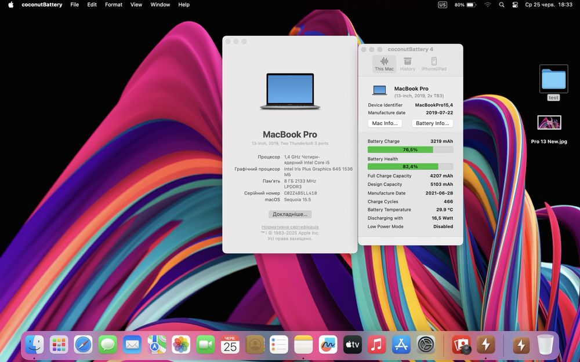This screenshot has height=362, width=580.
Task: Click macOS Sequoia 15.5 text
Action: [x=298, y=199]
